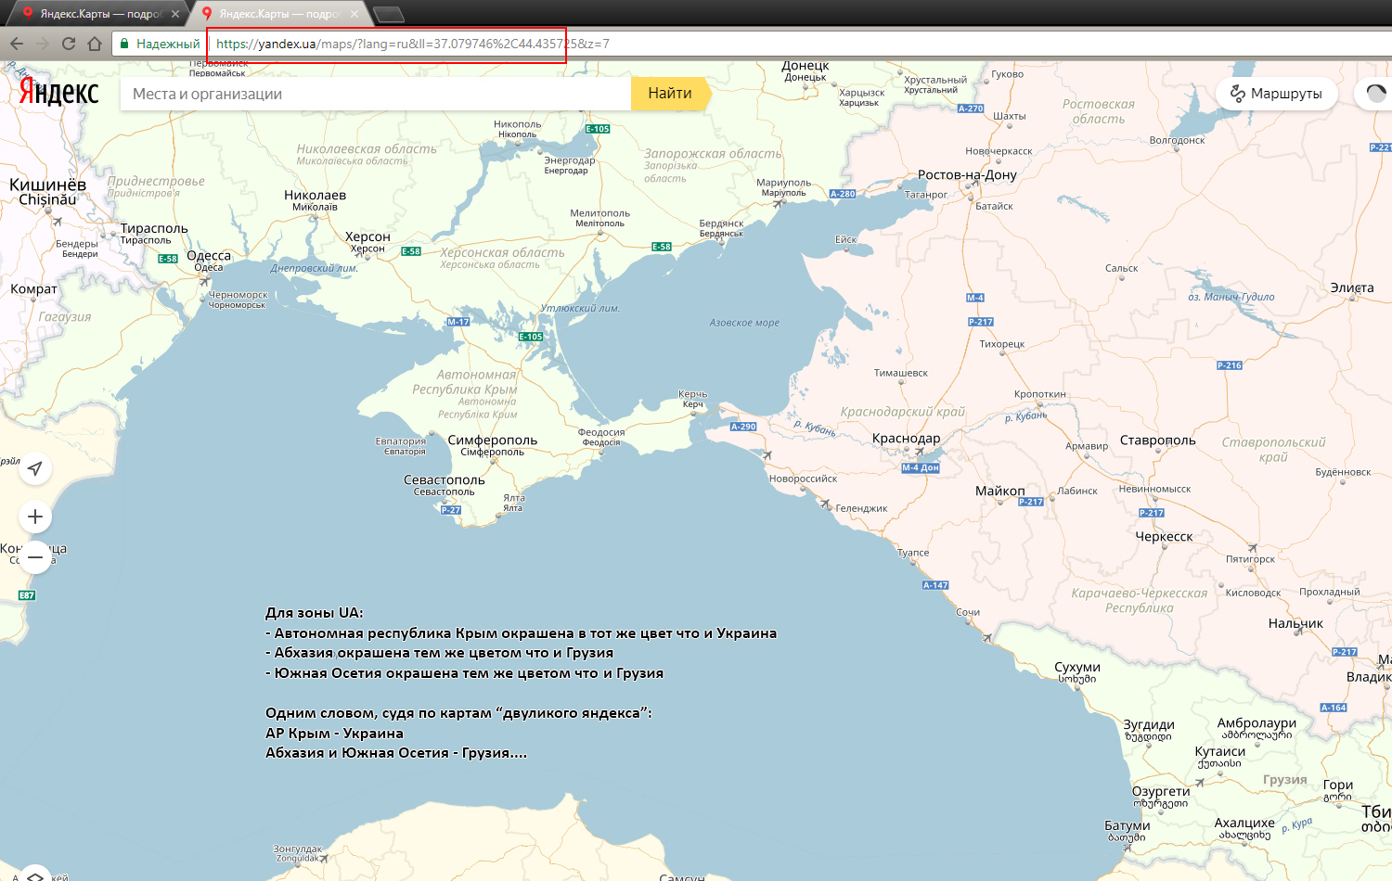
Task: Zoom in with the plus button
Action: point(35,517)
